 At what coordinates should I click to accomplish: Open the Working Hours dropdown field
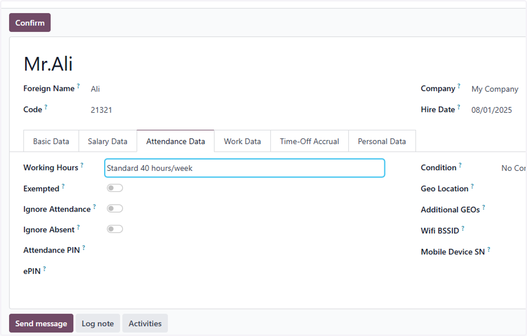(x=245, y=168)
